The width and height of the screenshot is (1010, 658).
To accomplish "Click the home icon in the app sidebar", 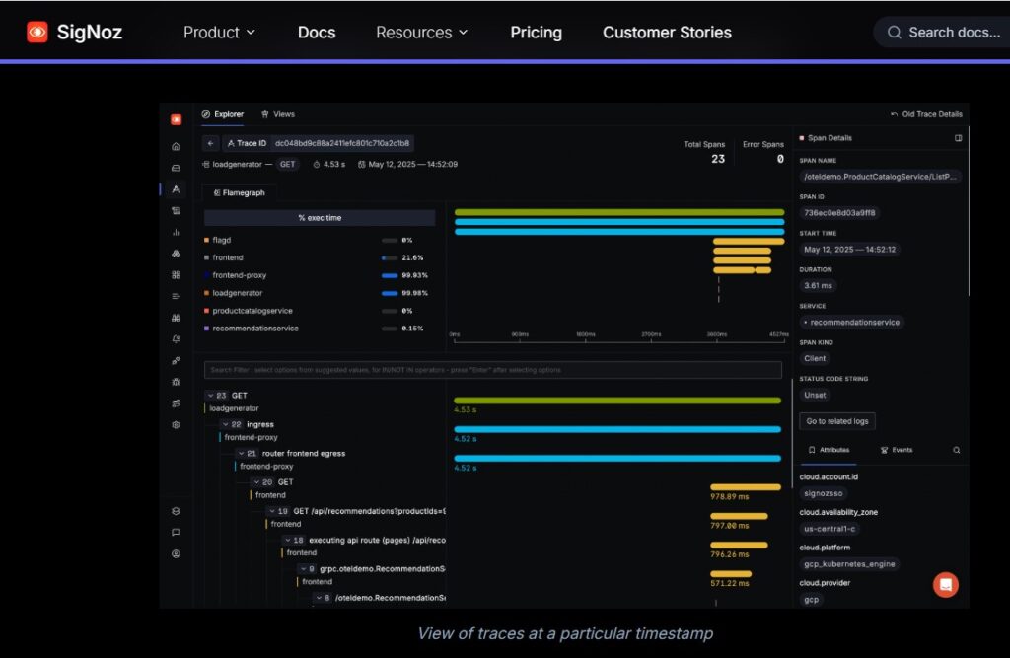I will (176, 146).
